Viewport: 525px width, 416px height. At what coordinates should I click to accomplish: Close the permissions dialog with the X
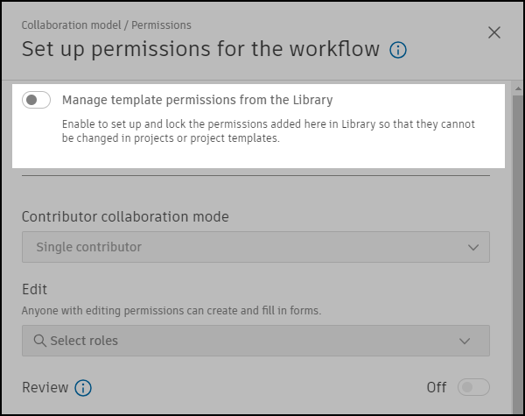[494, 33]
